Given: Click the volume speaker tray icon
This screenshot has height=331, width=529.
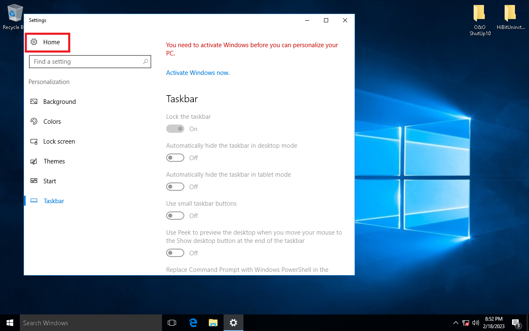Looking at the screenshot, I should (476, 323).
